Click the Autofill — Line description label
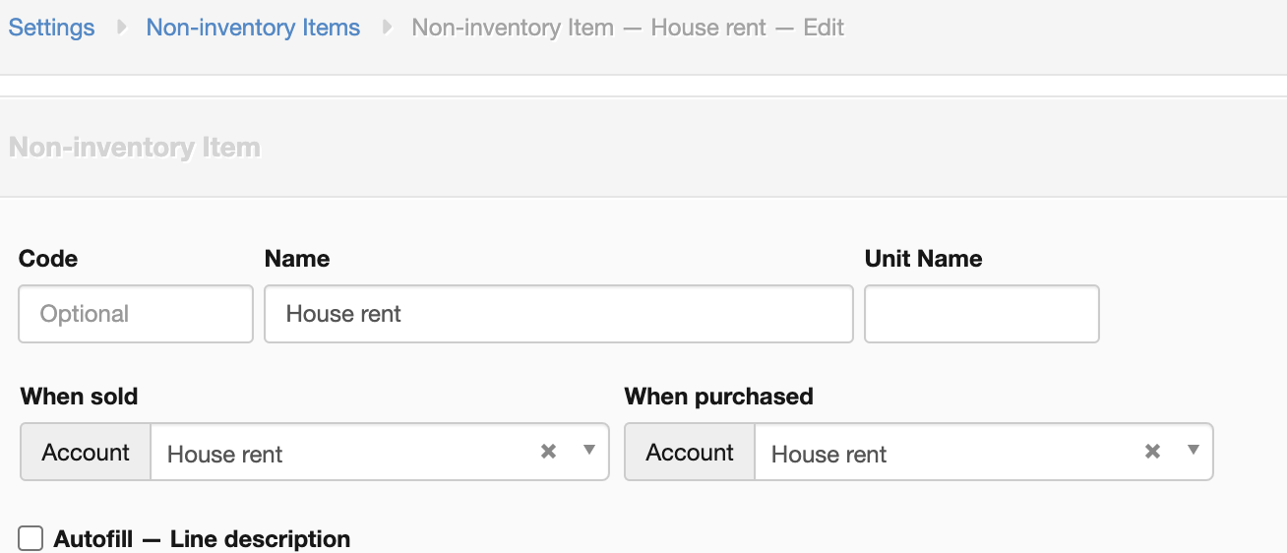This screenshot has width=1287, height=553. [x=202, y=539]
